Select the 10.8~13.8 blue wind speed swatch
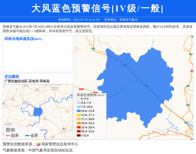 point(78,111)
